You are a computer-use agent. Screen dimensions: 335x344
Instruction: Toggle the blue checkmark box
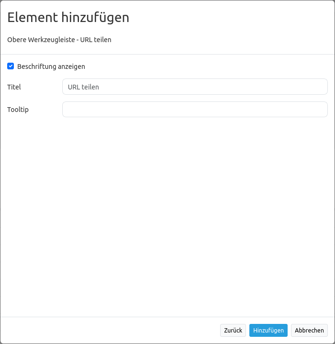[x=11, y=66]
